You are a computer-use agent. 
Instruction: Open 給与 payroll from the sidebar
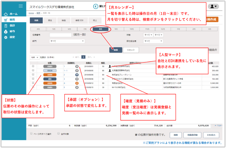pyautogui.click(x=6, y=32)
